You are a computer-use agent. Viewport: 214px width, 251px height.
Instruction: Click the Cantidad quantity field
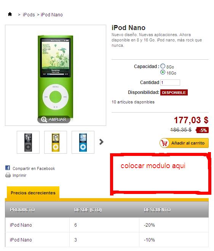tap(170, 83)
